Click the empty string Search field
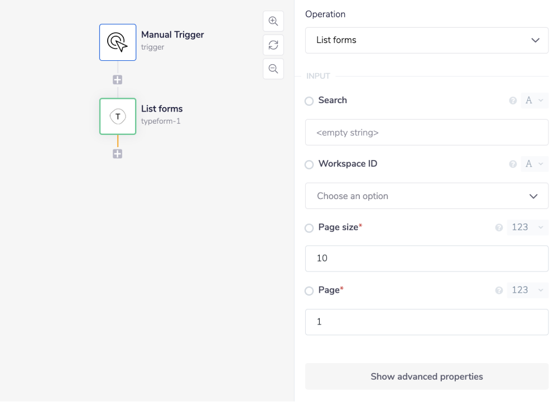Viewport: 558px width, 402px height. [x=426, y=132]
